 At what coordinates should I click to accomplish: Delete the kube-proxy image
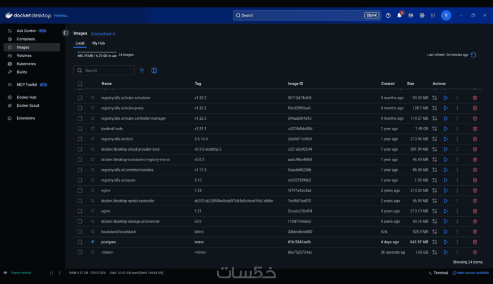click(475, 108)
